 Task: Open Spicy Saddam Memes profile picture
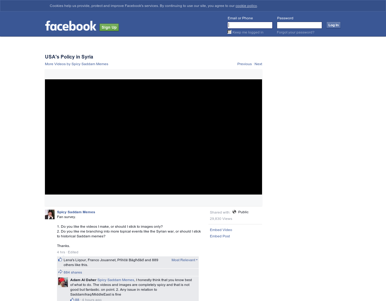[x=50, y=214]
